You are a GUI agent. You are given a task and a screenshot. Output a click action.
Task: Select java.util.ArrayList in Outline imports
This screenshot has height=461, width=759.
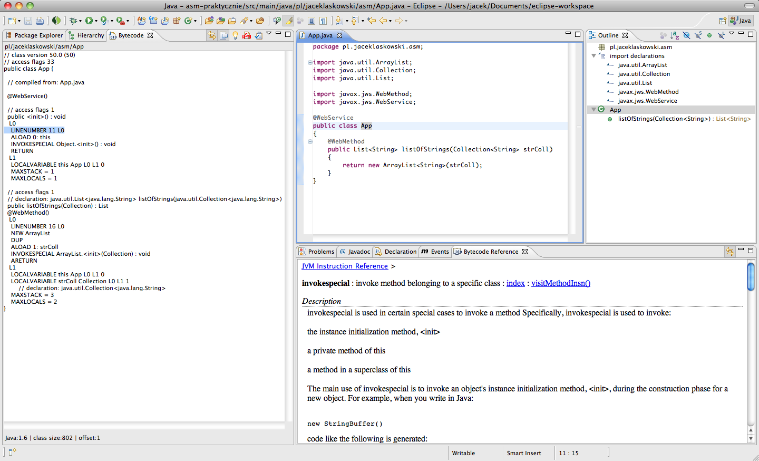click(643, 65)
